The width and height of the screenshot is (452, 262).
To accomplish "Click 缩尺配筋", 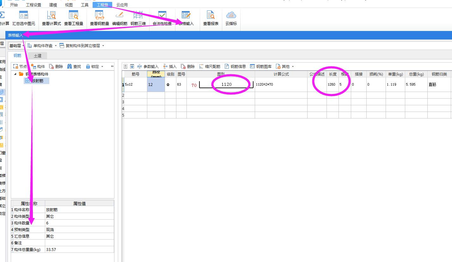I will 210,66.
